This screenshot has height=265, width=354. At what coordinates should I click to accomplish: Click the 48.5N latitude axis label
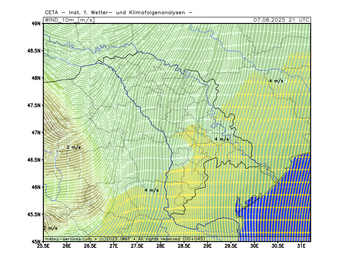pyautogui.click(x=34, y=51)
